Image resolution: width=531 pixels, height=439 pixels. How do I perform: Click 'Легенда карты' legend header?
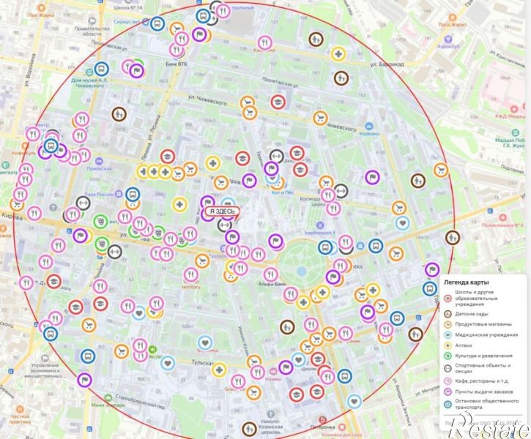(467, 282)
